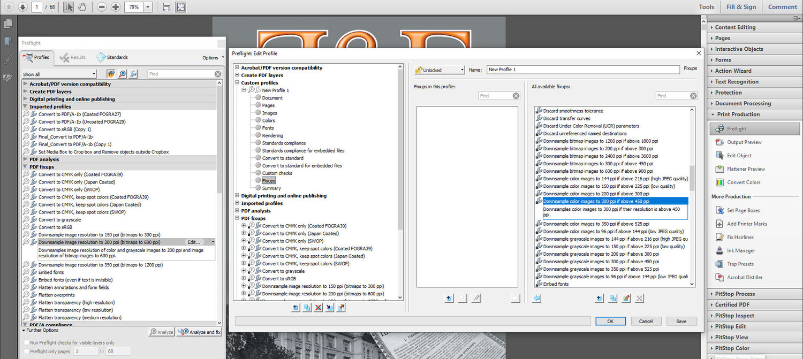Enable Run Preflight checks for visible layers
Viewport: 803px width, 359px height.
pyautogui.click(x=27, y=343)
